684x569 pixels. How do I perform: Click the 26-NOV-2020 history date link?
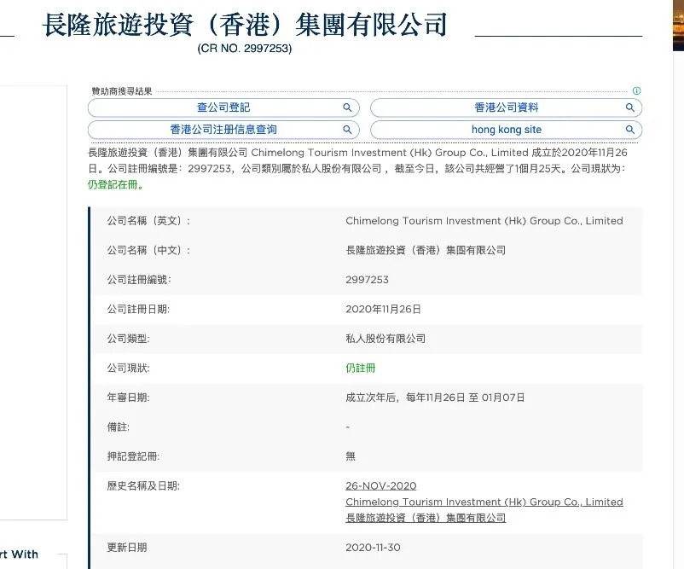pos(380,486)
